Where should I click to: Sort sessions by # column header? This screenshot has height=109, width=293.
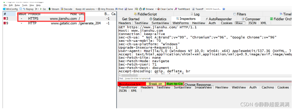pyautogui.click(x=9, y=14)
